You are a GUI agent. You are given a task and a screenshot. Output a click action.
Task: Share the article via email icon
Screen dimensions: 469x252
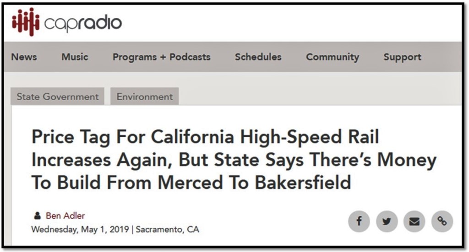pos(414,222)
